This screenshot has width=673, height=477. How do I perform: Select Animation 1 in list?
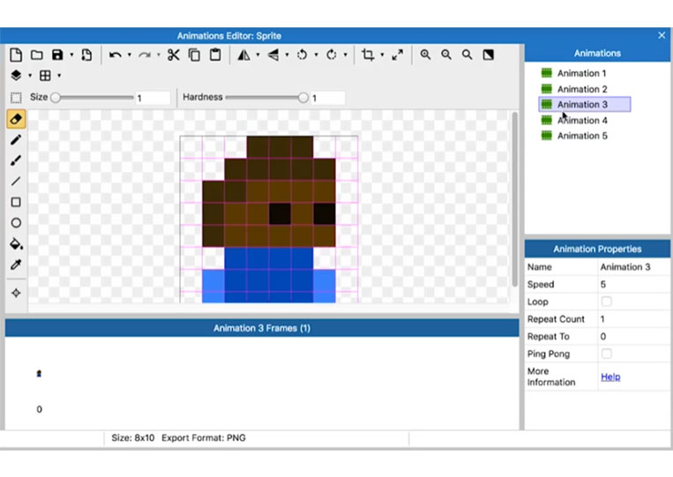581,73
